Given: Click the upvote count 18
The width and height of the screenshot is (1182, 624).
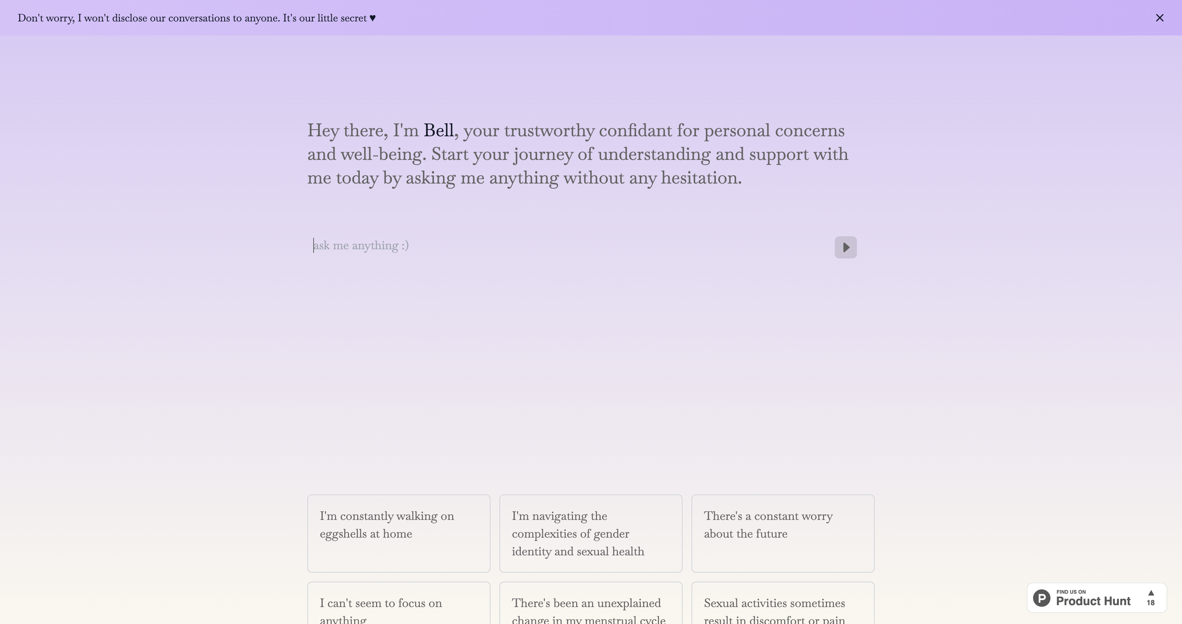Looking at the screenshot, I should pos(1150,603).
